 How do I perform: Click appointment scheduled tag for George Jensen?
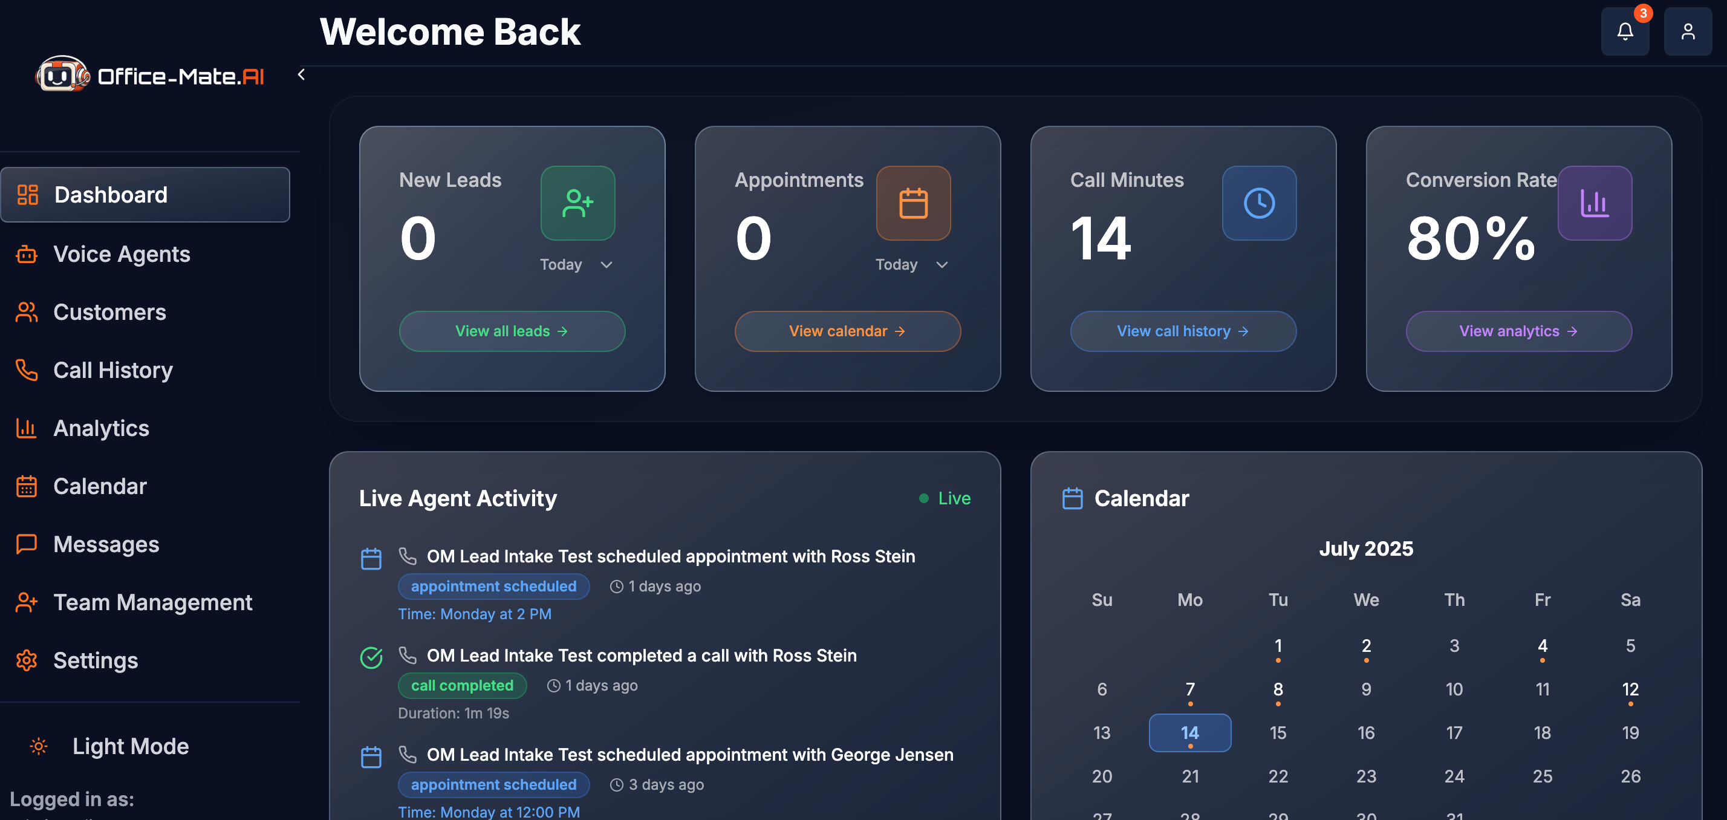(x=494, y=784)
